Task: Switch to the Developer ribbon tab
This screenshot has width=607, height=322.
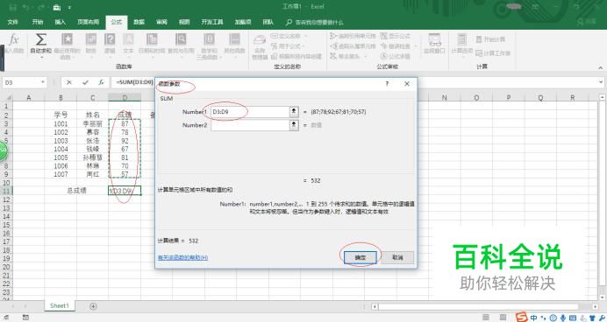Action: 212,22
